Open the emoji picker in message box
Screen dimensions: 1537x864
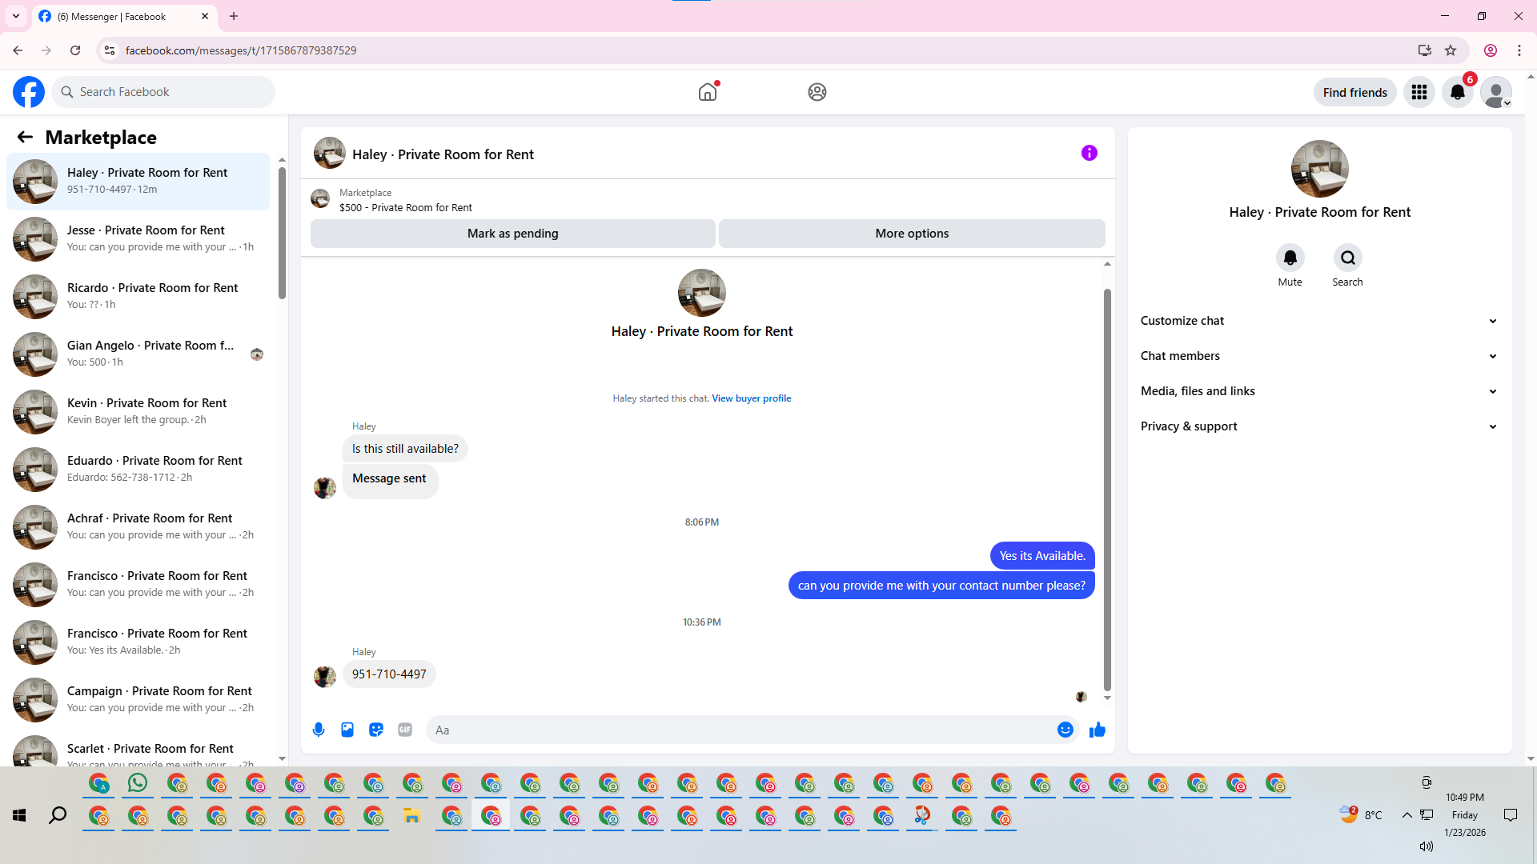tap(1065, 730)
